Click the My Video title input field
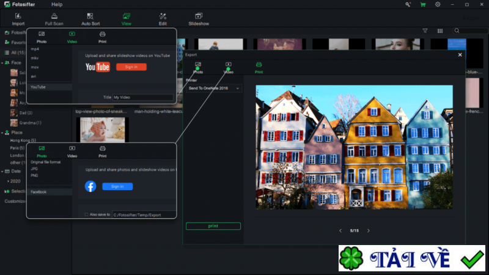489x275 pixels. coord(143,97)
